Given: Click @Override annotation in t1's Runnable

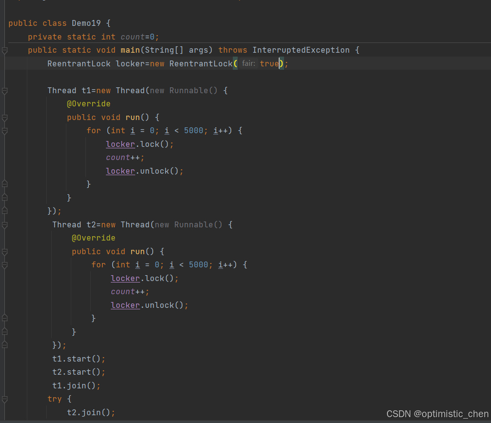Looking at the screenshot, I should [89, 103].
